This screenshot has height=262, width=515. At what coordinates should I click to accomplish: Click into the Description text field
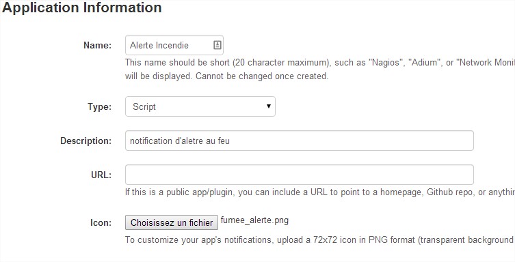click(x=299, y=141)
